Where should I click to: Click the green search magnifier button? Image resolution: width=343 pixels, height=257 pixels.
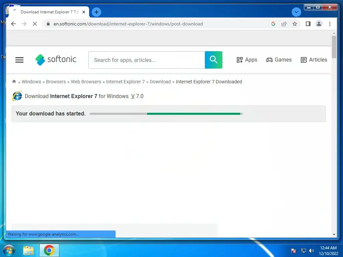pyautogui.click(x=213, y=60)
